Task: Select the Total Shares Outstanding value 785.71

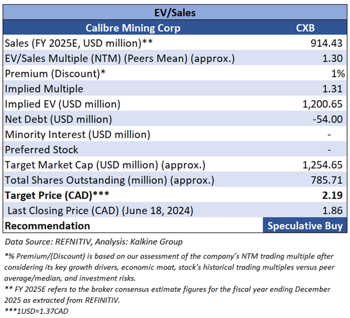Action: click(326, 180)
